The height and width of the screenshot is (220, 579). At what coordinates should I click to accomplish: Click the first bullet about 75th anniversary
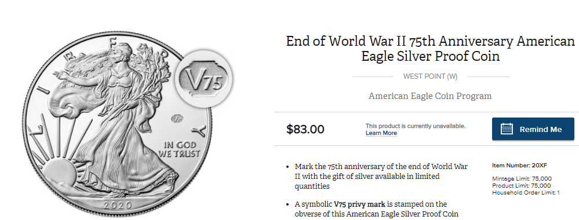click(381, 177)
